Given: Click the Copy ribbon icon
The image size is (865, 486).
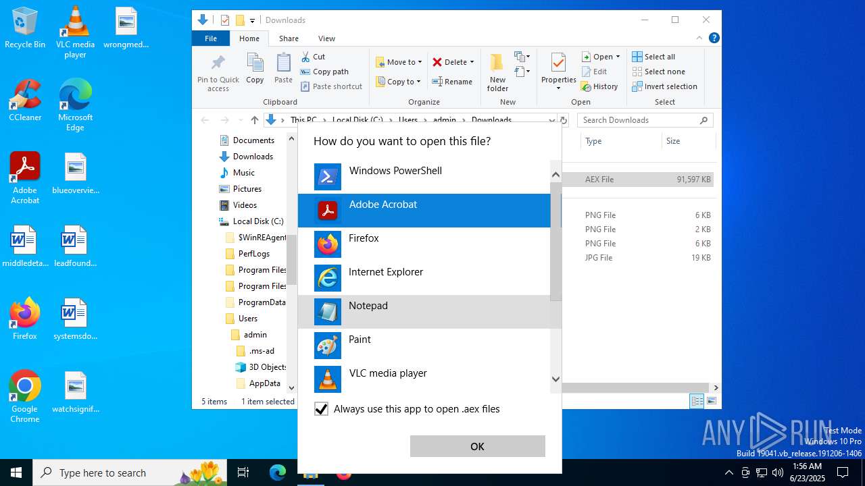Looking at the screenshot, I should coord(255,69).
